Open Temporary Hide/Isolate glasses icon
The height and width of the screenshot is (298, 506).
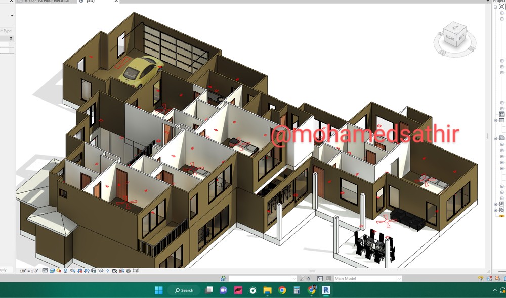pyautogui.click(x=101, y=271)
